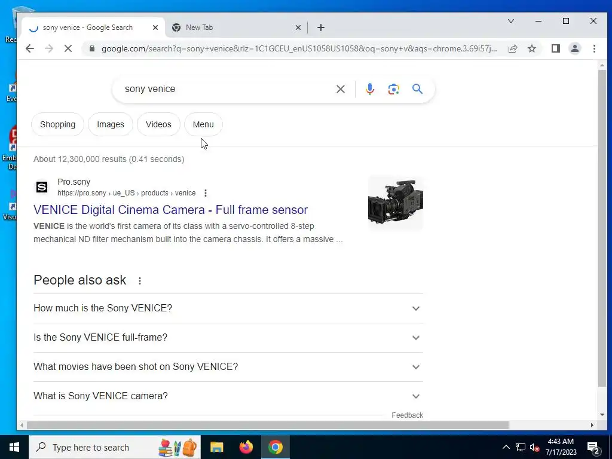Click the network tray icon

(x=521, y=447)
